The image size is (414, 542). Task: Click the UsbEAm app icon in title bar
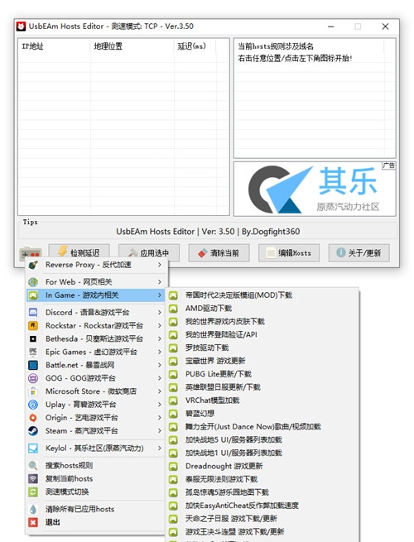coord(21,26)
